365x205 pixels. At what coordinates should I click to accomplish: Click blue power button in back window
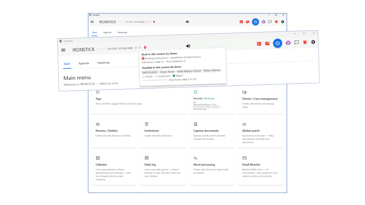(x=255, y=22)
